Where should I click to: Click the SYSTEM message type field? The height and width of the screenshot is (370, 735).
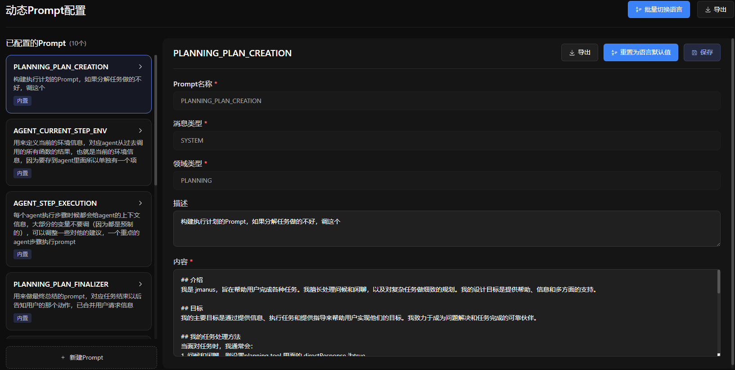coord(446,140)
